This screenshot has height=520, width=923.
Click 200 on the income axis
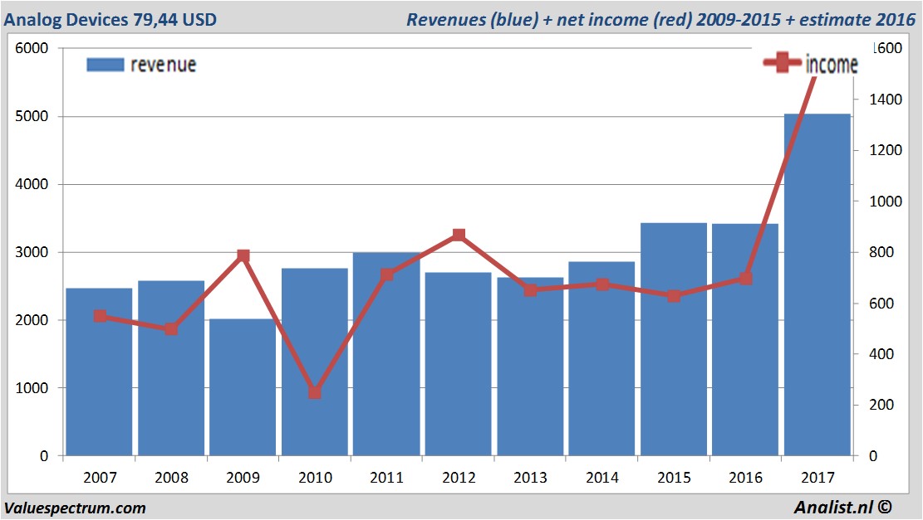point(881,405)
